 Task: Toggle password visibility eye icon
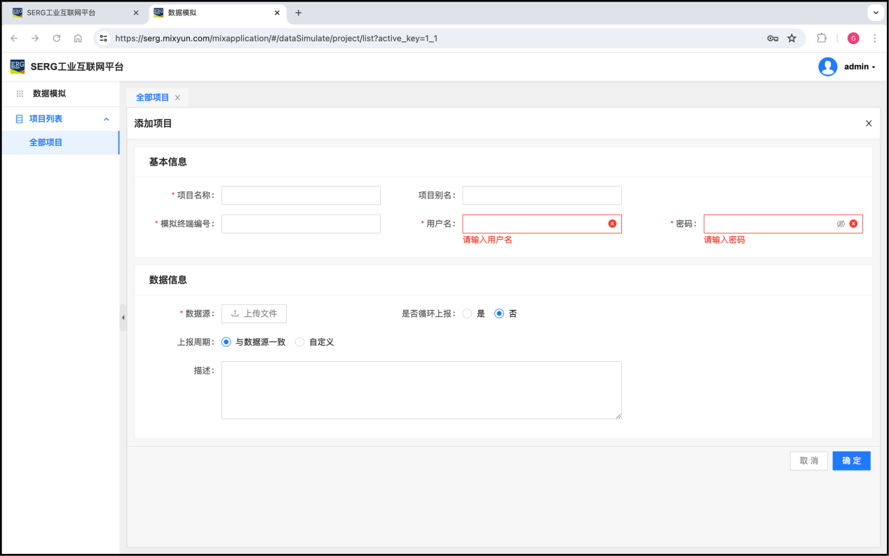[x=841, y=224]
